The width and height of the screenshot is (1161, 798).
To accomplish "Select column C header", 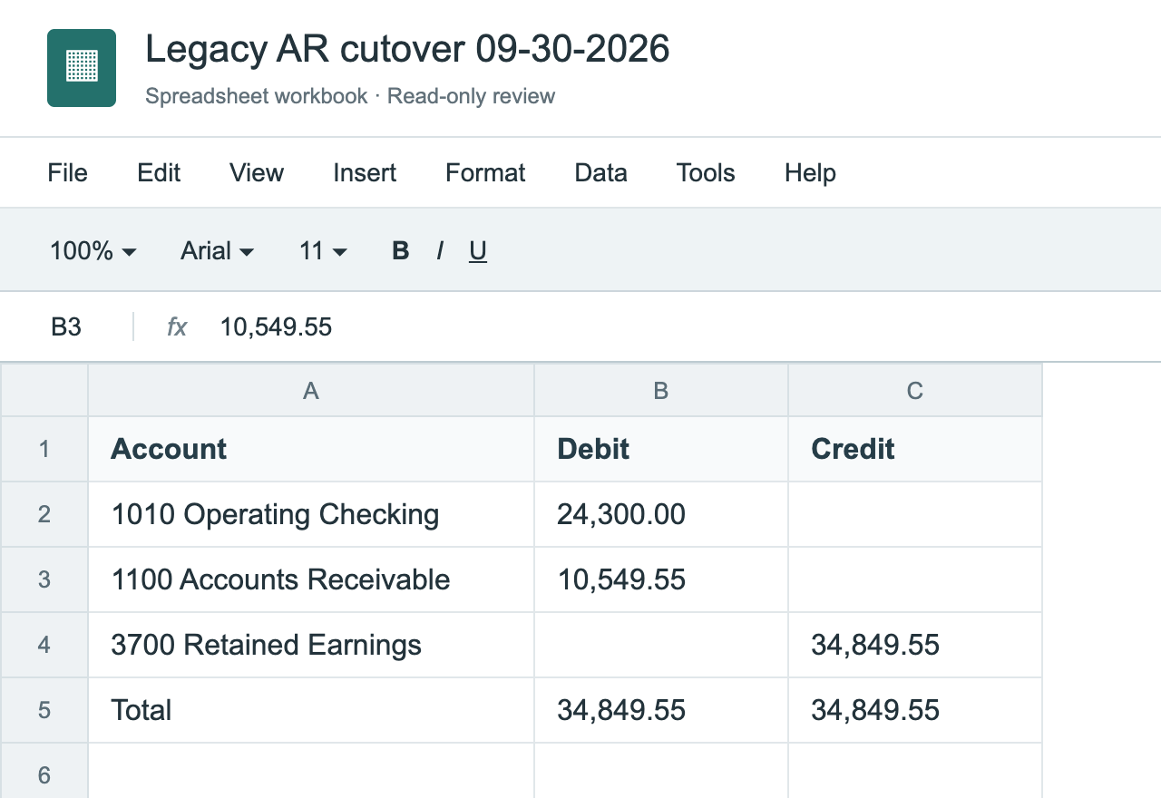I will [x=915, y=390].
